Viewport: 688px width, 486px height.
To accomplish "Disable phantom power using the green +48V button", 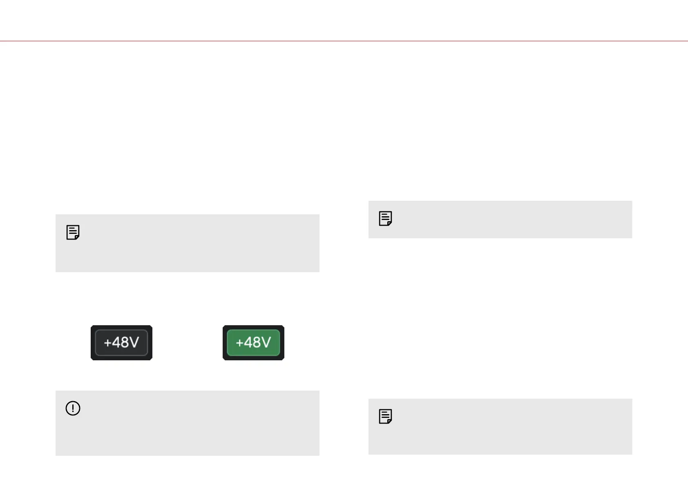I will coord(253,342).
